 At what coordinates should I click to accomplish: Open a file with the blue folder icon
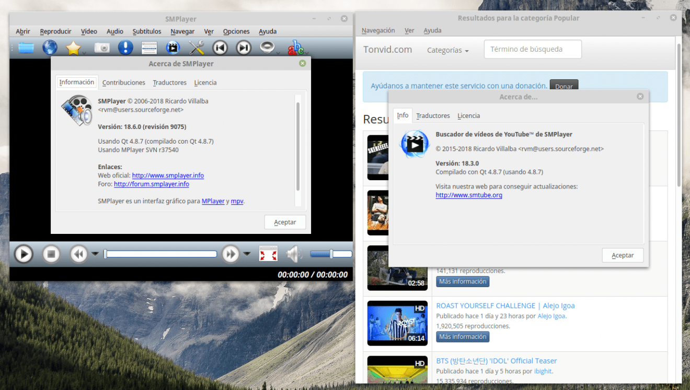coord(25,48)
